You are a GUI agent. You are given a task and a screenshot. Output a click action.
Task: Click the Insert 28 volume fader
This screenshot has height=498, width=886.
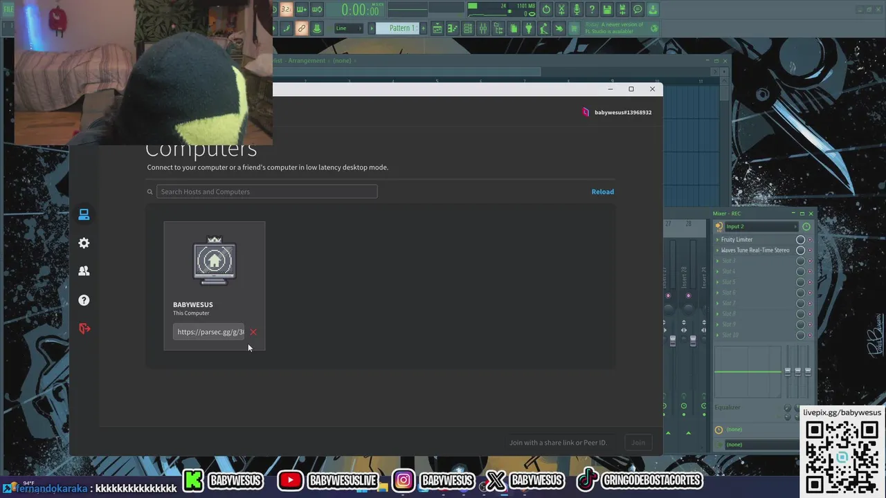point(693,341)
